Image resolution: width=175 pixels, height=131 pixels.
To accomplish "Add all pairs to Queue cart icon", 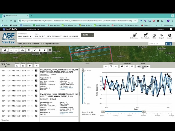I will 23,65.
